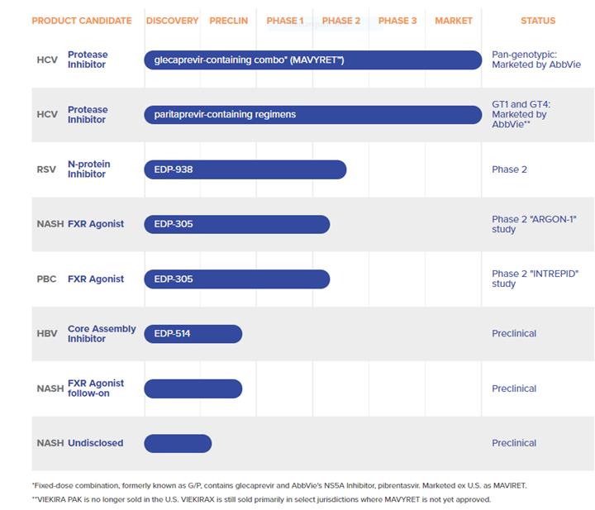Select the EDP-305 bar in the PBC row

click(x=236, y=279)
